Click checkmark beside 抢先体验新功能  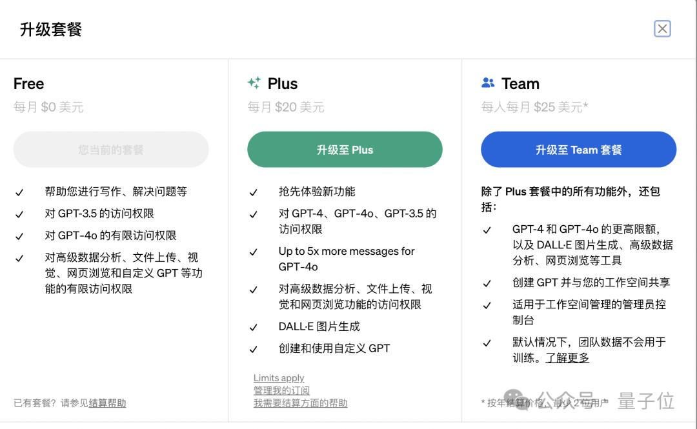click(x=254, y=192)
